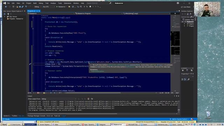Click the warning count indicator in editor footer
224x126 pixels.
[44, 93]
